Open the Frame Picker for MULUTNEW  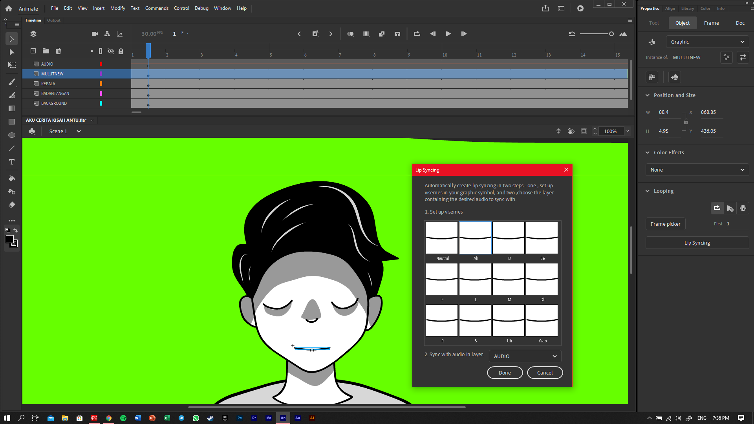click(x=665, y=224)
